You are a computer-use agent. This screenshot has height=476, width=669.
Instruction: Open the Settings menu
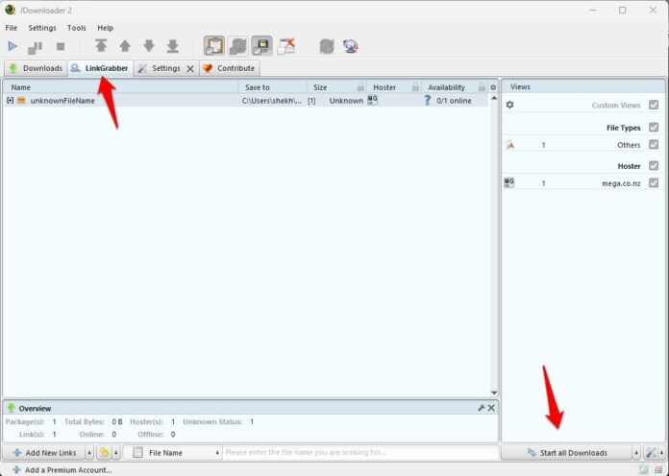(x=41, y=28)
